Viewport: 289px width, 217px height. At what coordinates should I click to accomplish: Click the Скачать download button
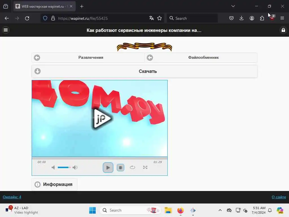[144, 71]
